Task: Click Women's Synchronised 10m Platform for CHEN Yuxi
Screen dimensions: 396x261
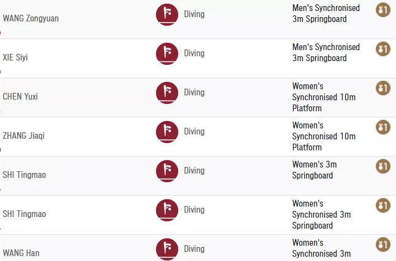Action: 324,97
